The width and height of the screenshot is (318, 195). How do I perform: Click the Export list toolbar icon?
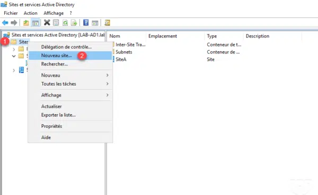coord(74,23)
